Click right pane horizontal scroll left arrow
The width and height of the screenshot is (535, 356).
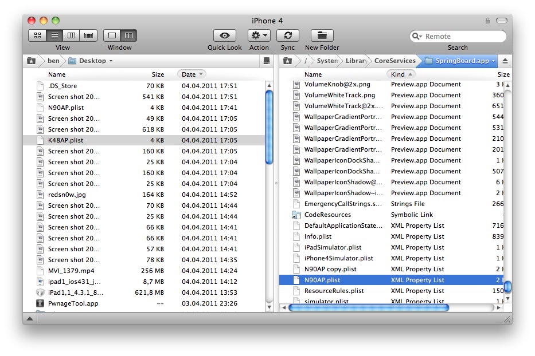coord(284,307)
